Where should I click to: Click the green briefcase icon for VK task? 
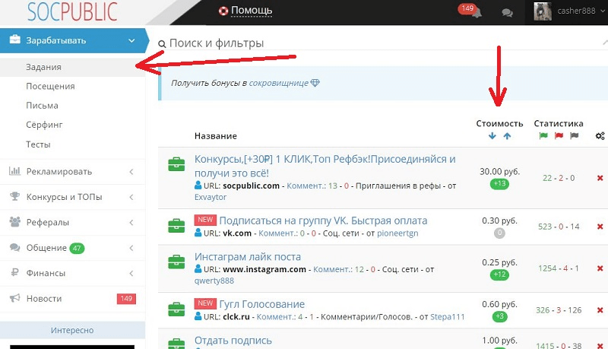click(176, 226)
